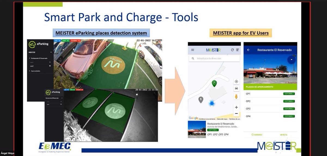Open the RUTA tab at bottom
327x156 pixels.
[x=284, y=135]
